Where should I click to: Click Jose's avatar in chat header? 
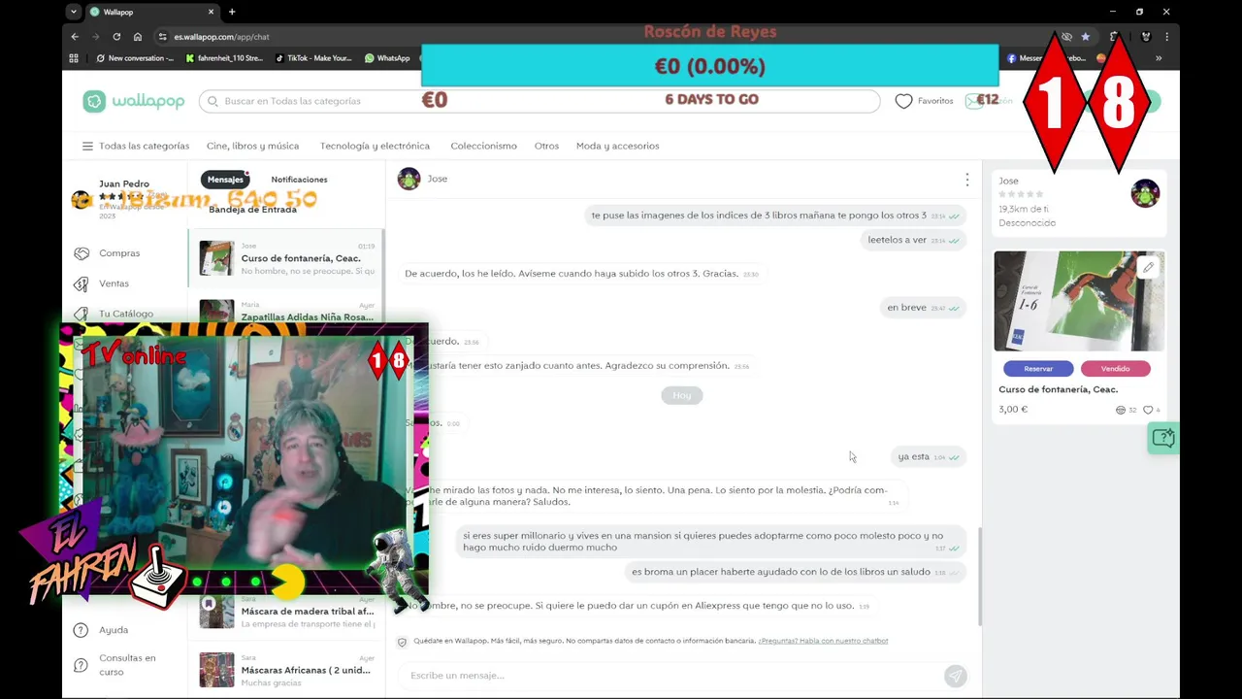click(409, 179)
